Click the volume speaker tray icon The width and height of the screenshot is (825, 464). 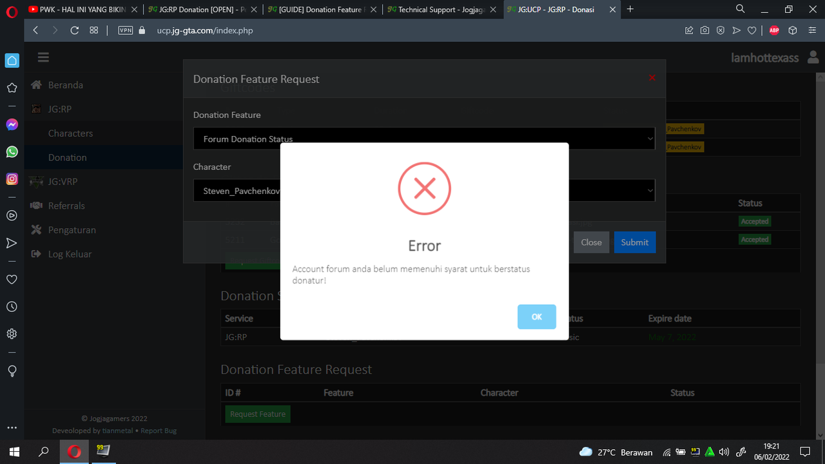click(724, 452)
